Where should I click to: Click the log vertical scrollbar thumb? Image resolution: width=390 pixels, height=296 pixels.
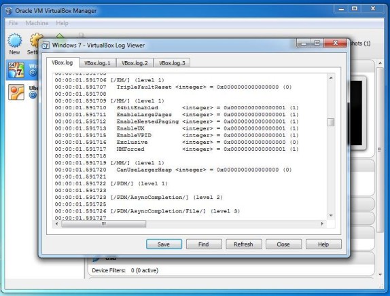coord(331,122)
